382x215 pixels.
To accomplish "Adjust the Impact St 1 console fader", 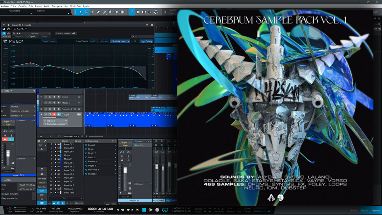I will tap(125, 171).
